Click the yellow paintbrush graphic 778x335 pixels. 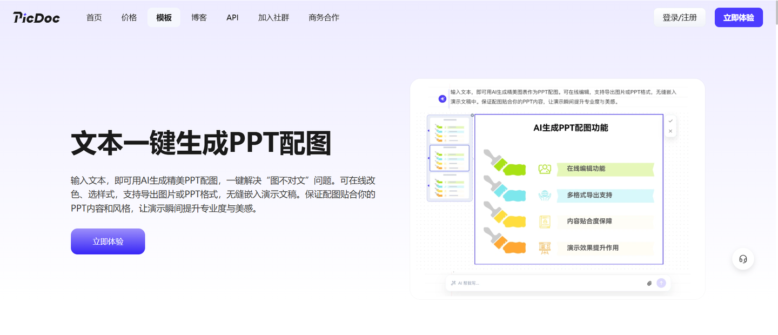505,215
